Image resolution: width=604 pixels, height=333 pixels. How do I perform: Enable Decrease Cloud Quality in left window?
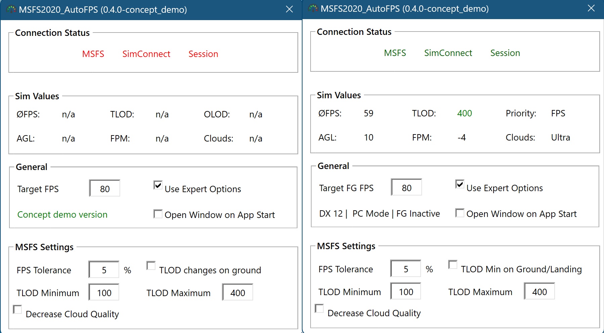17,310
